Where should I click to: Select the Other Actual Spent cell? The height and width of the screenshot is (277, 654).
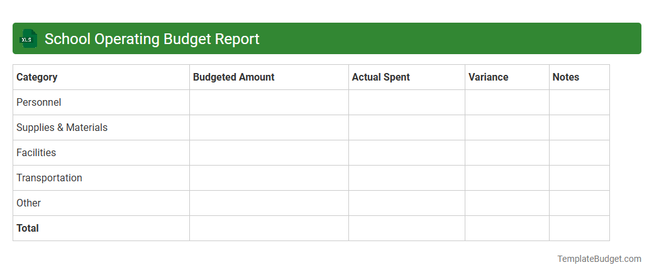pyautogui.click(x=407, y=203)
